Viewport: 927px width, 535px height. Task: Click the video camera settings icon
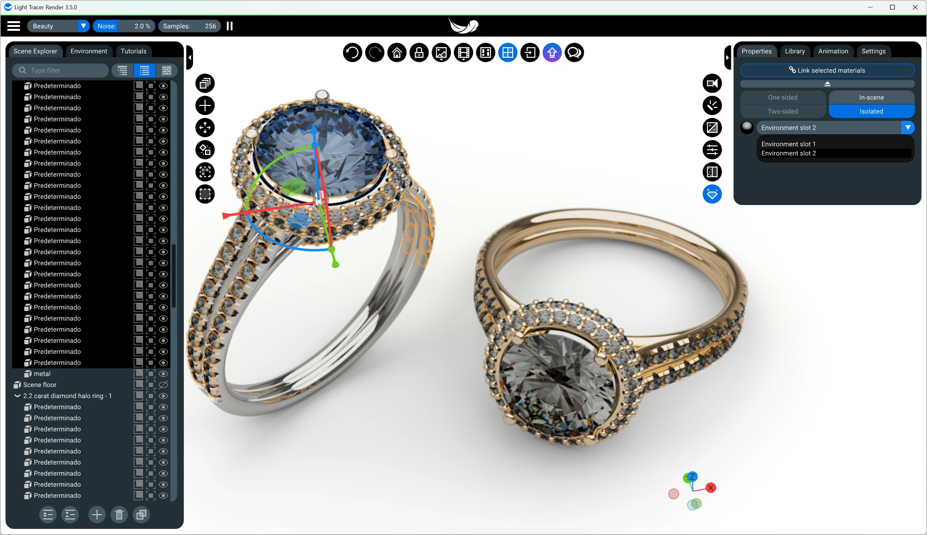[x=712, y=83]
